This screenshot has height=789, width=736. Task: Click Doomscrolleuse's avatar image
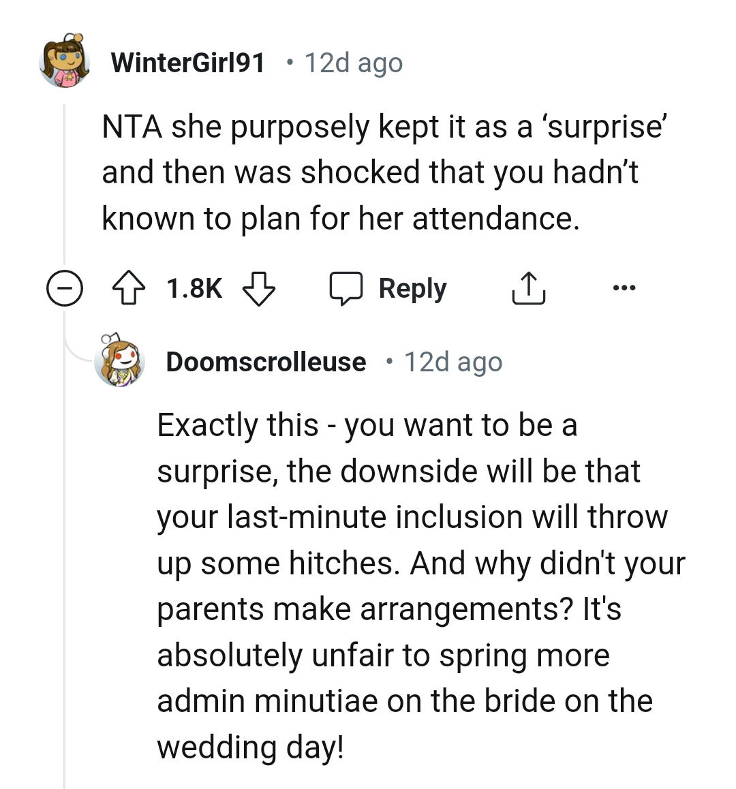(x=121, y=361)
